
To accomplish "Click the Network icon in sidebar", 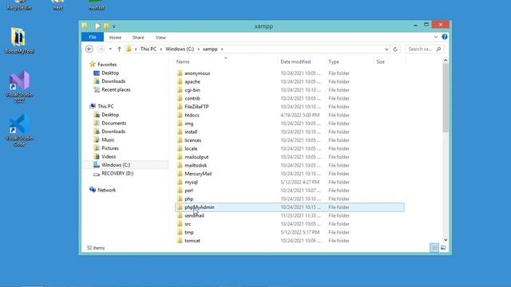I will 93,190.
